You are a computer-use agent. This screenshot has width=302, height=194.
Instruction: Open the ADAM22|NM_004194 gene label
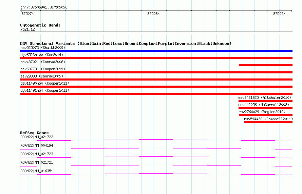coord(37,146)
